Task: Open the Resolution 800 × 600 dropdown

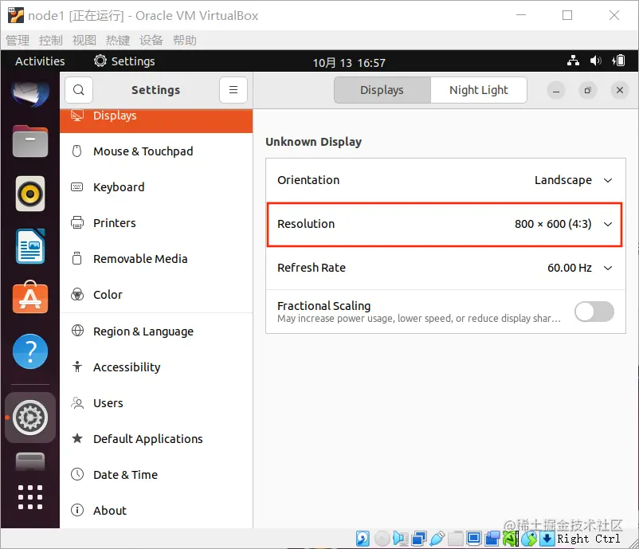Action: [x=445, y=224]
